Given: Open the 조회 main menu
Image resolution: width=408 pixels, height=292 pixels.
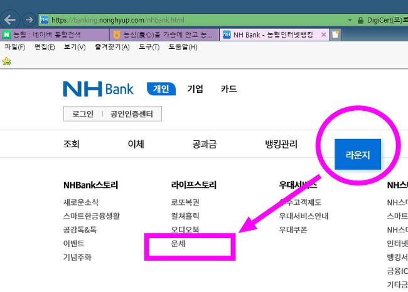Looking at the screenshot, I should click(72, 144).
